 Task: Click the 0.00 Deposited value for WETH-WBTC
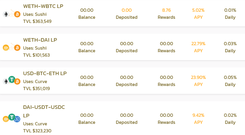click(x=127, y=10)
